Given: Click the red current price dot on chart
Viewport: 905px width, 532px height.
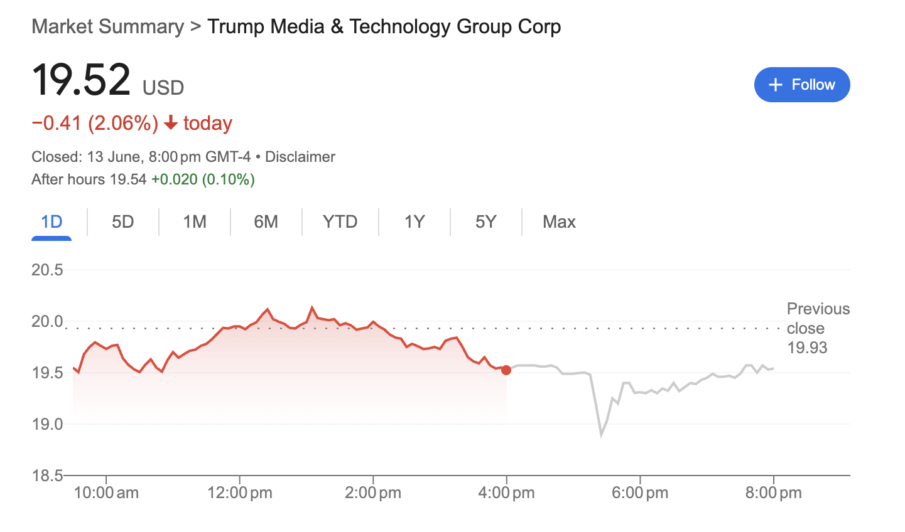Looking at the screenshot, I should (x=506, y=370).
